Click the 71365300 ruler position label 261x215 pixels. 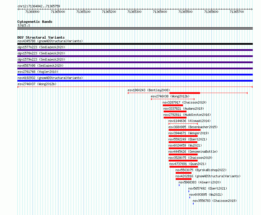[x=134, y=12]
